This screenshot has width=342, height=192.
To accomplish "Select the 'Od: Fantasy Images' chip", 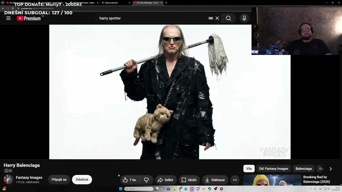I will click(274, 169).
